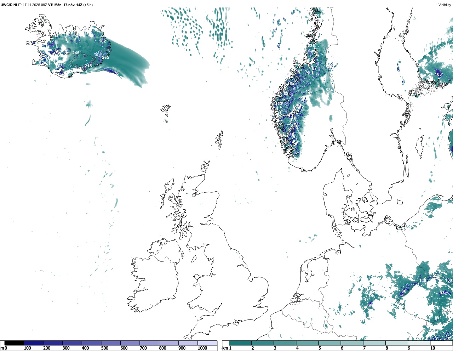Click the 'UWC/DINI' model header text
The height and width of the screenshot is (351, 453).
8,5
